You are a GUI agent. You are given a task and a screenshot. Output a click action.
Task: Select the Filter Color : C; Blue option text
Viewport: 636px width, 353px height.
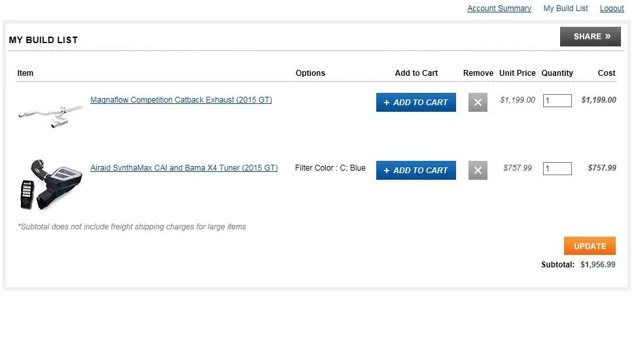330,168
